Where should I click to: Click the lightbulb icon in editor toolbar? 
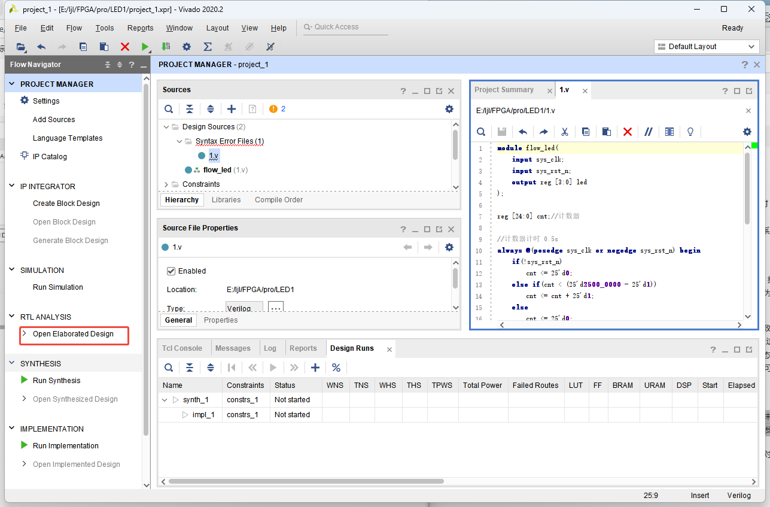(690, 132)
